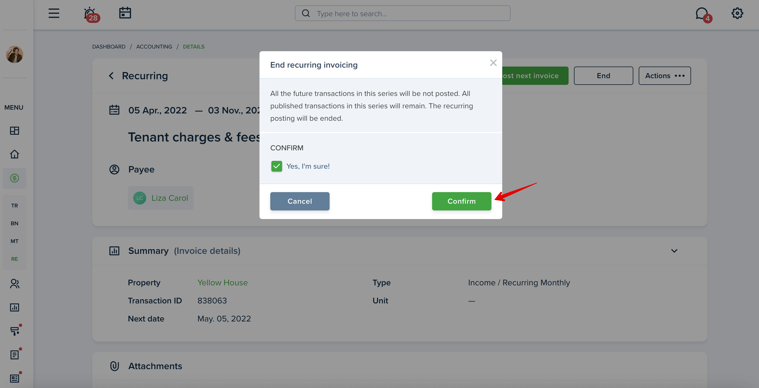
Task: Select BN submenu item
Action: tap(15, 223)
